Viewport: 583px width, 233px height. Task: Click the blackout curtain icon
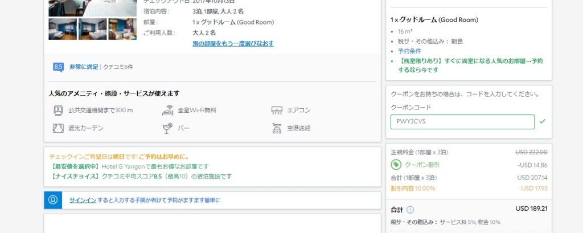pyautogui.click(x=58, y=128)
